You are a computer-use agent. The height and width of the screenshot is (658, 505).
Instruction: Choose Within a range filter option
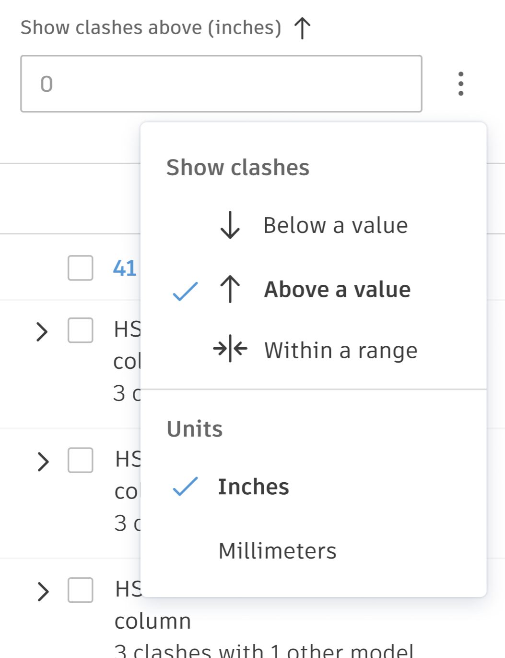[341, 349]
